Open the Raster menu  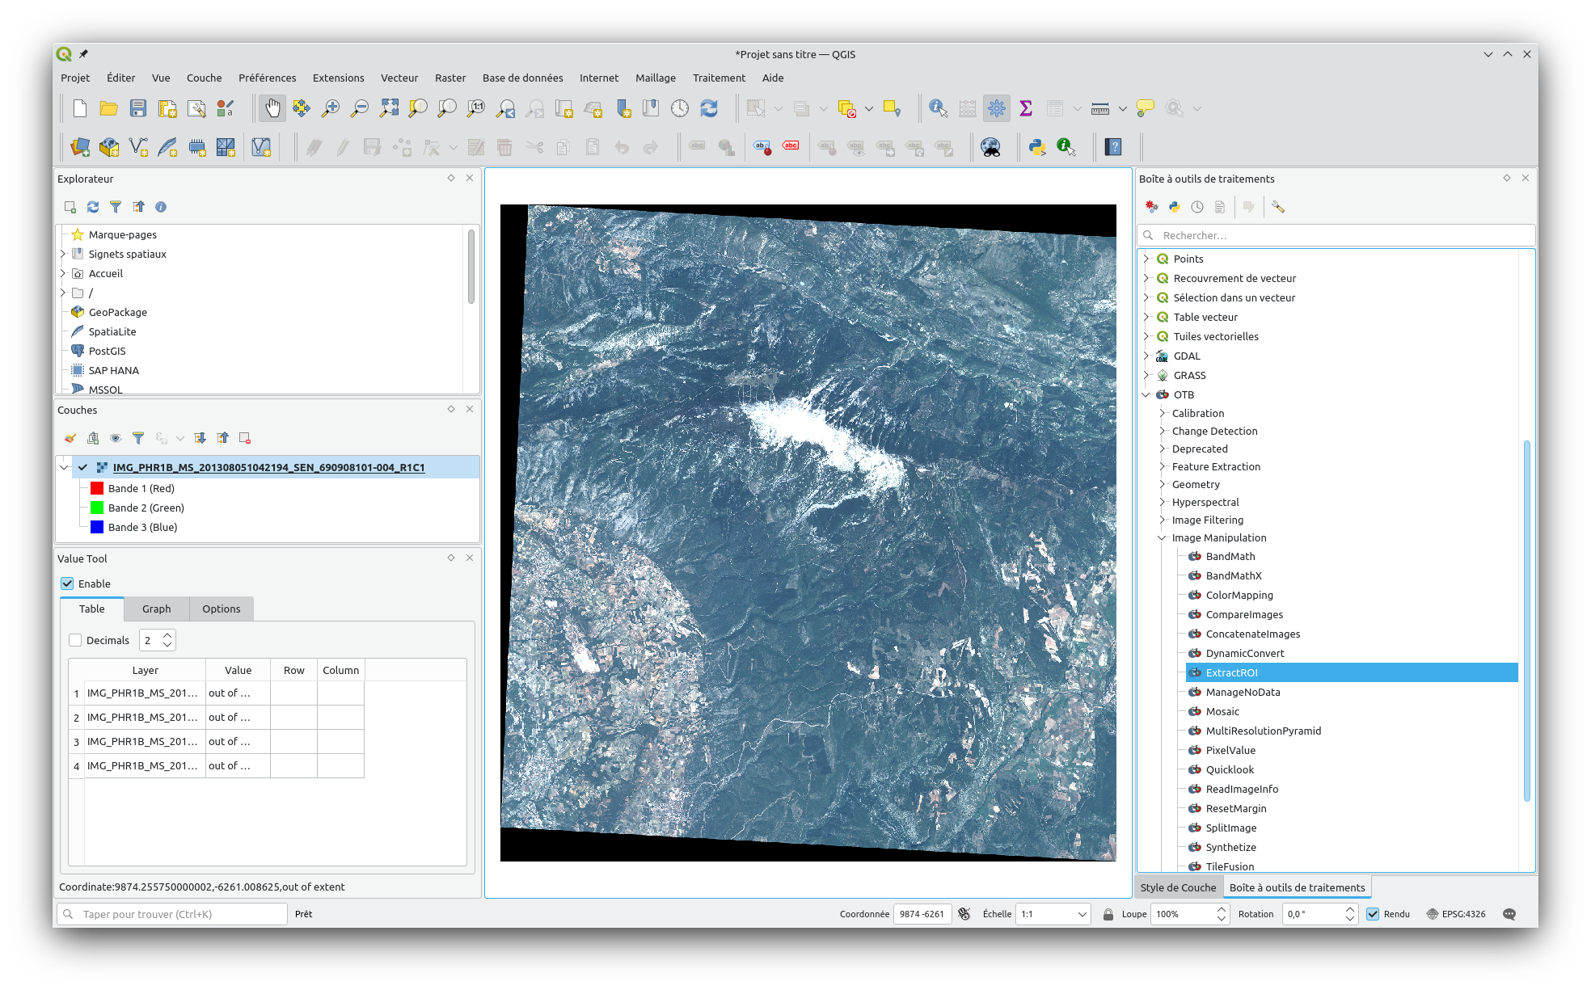450,78
